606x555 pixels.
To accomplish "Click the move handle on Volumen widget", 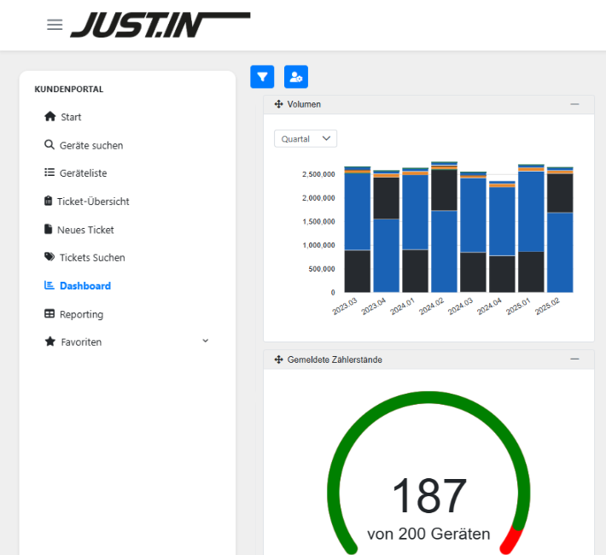I will (x=278, y=104).
